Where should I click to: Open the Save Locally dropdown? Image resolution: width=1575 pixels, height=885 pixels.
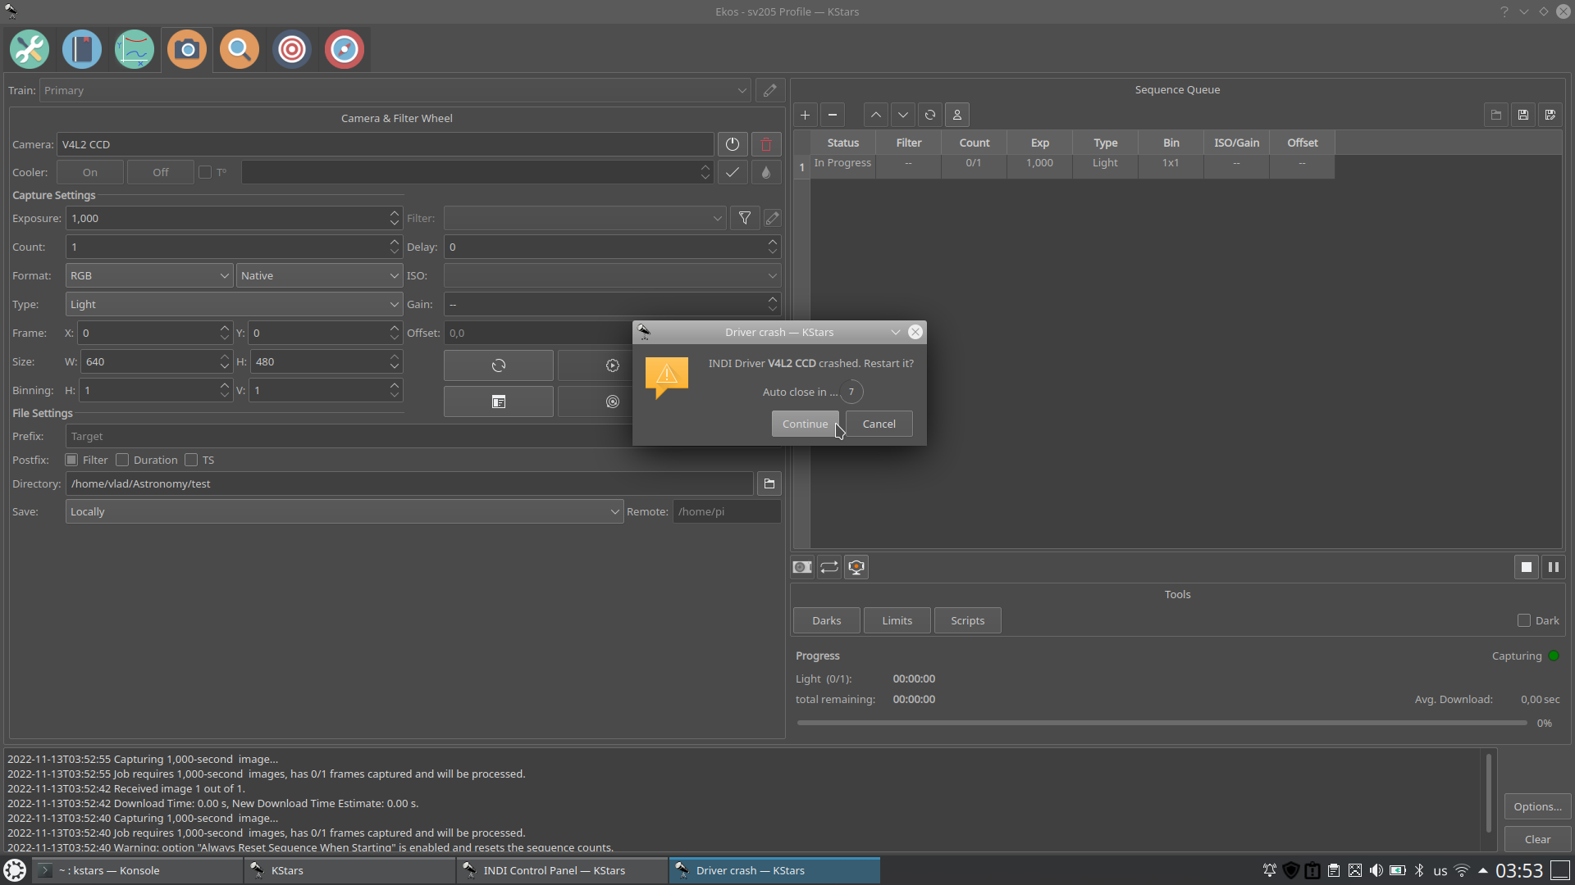[344, 512]
